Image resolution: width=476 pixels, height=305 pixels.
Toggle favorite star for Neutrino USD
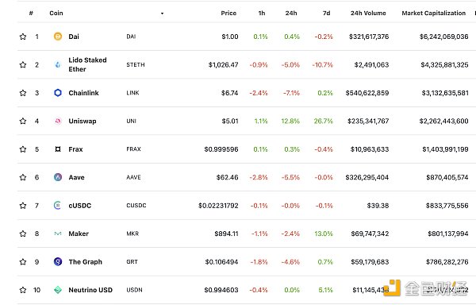pyautogui.click(x=23, y=290)
